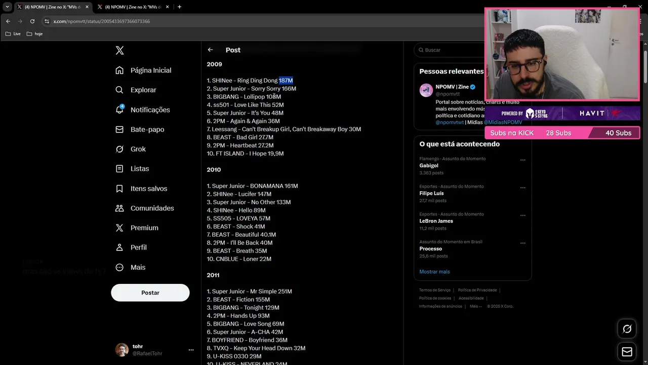This screenshot has height=365, width=648.
Task: Reload the page with refresh icon
Action: [32, 21]
